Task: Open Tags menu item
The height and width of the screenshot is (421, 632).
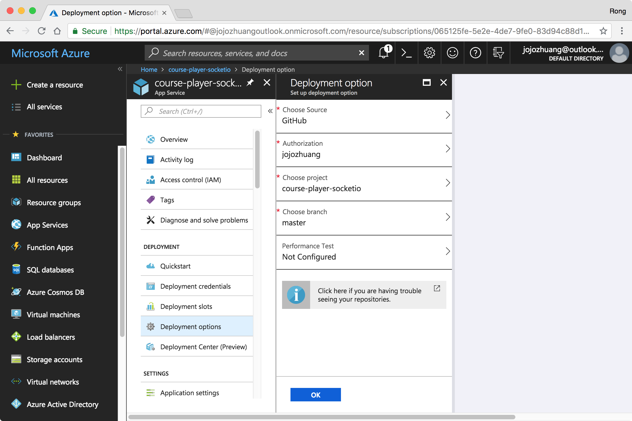Action: pyautogui.click(x=197, y=200)
